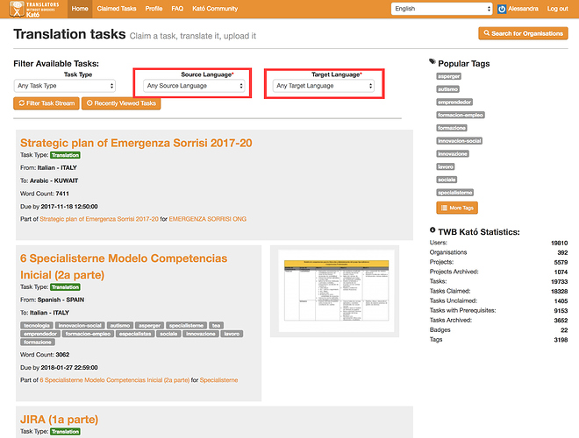Open Strategic plan of Emergenza Sorrisi 2017-20 task title
The width and height of the screenshot is (579, 438).
(x=136, y=143)
